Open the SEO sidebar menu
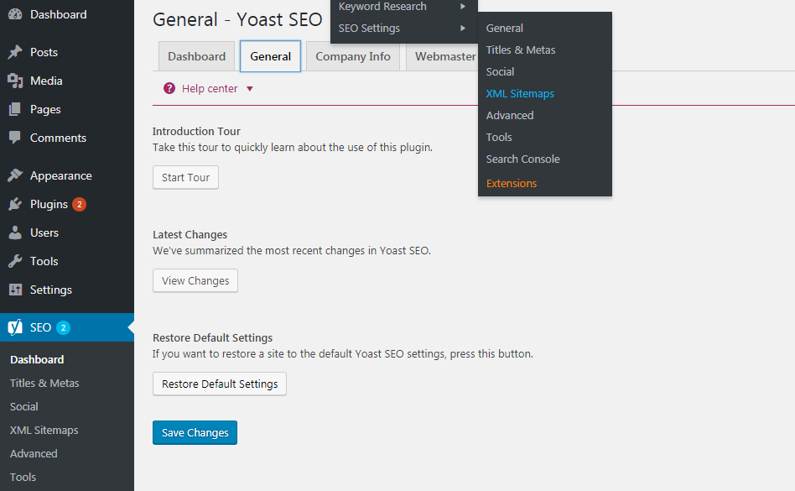Viewport: 795px width, 491px height. coord(67,327)
